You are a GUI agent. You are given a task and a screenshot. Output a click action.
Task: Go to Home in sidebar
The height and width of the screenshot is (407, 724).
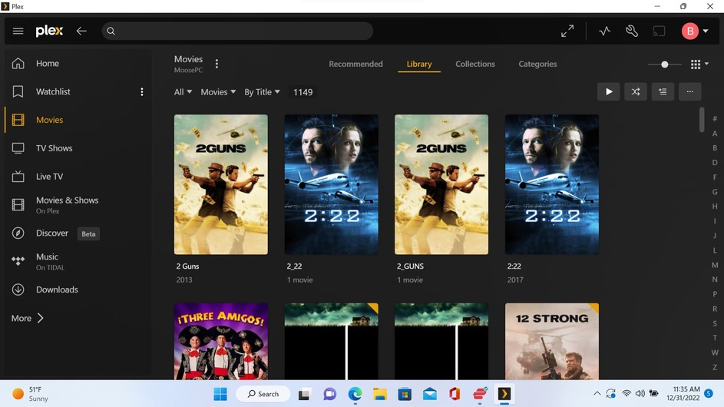pos(48,63)
